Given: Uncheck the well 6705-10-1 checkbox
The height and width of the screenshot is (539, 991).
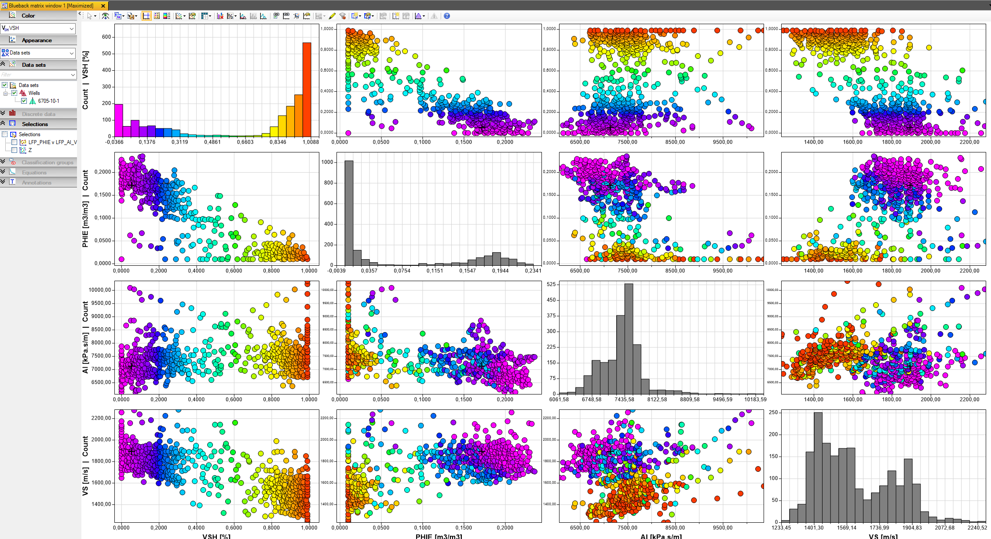Looking at the screenshot, I should 24,101.
